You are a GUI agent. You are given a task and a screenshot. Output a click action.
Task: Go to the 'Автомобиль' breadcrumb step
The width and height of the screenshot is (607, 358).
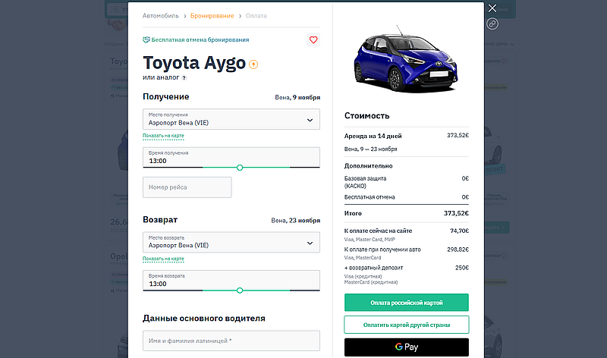161,16
